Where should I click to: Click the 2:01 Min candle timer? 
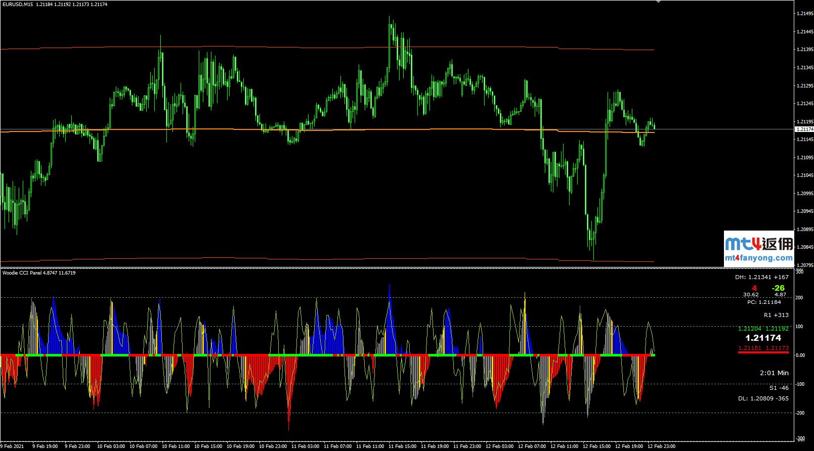coord(774,373)
